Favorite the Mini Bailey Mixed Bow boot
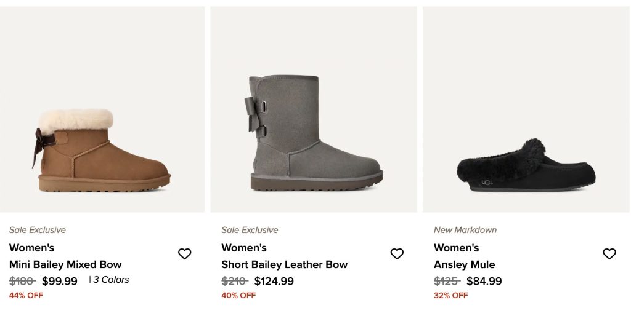The height and width of the screenshot is (316, 631). click(184, 254)
